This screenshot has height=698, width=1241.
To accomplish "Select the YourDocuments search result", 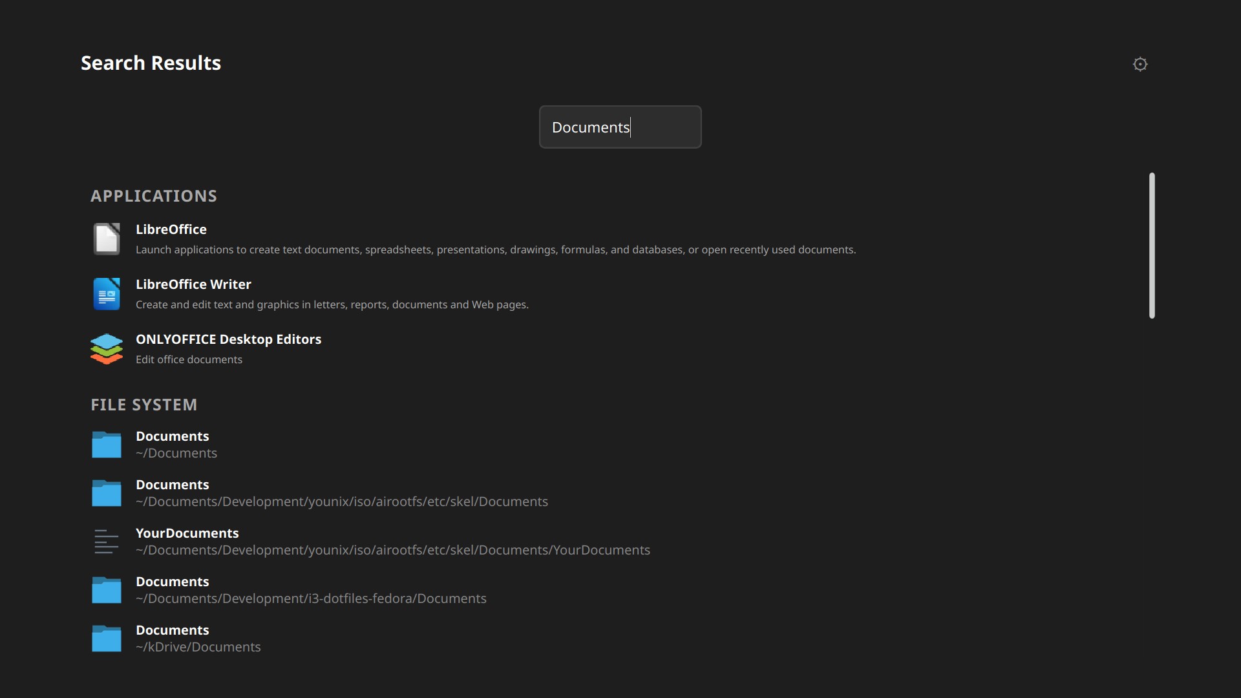I will (187, 533).
